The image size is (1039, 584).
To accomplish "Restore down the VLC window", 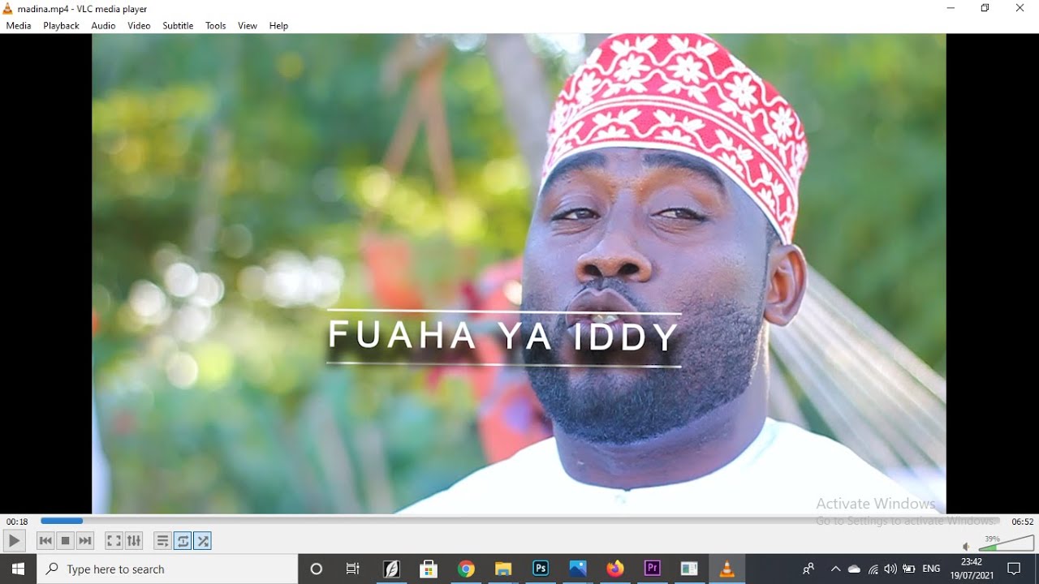I will click(x=985, y=8).
